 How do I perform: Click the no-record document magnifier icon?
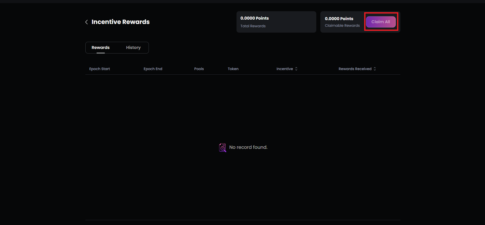pos(222,148)
